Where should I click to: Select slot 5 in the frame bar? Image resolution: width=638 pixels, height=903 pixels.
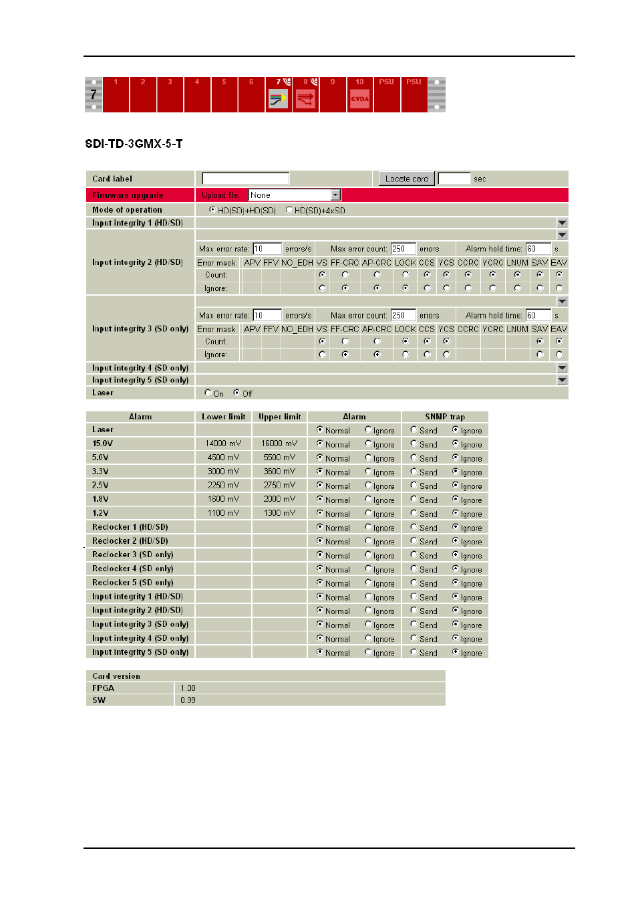(224, 94)
